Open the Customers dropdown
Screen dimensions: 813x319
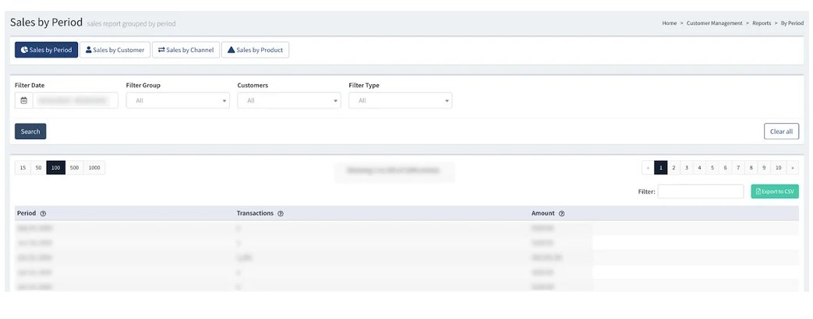288,100
